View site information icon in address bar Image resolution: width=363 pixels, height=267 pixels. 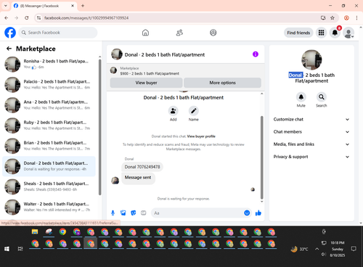click(38, 18)
